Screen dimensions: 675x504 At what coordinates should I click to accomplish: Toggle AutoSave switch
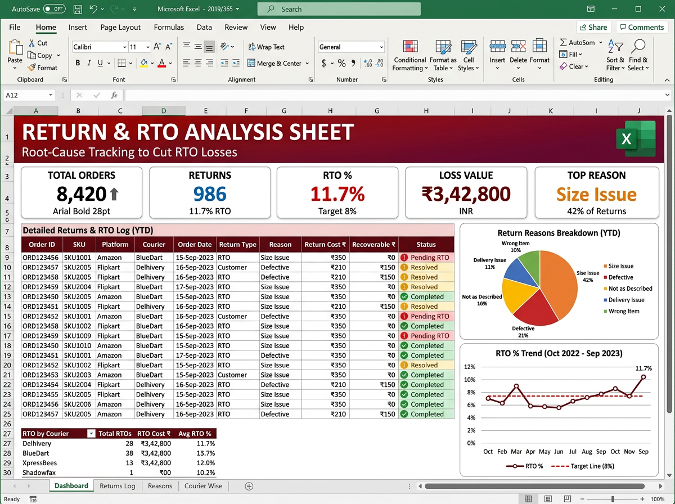(x=54, y=9)
